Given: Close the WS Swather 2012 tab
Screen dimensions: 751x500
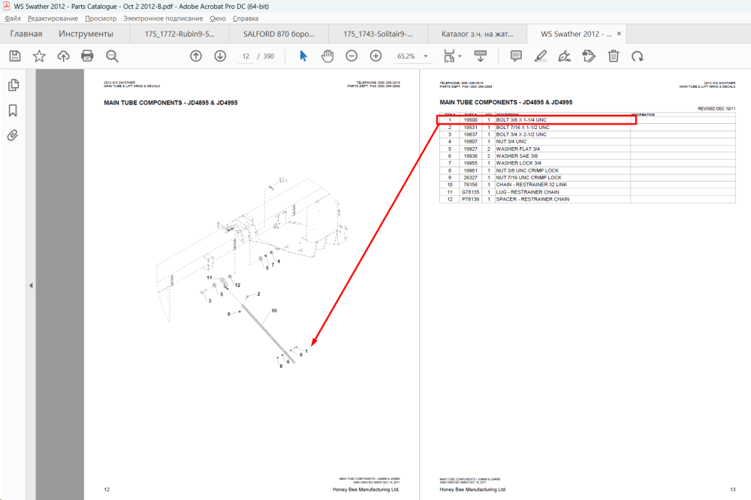Looking at the screenshot, I should [619, 34].
